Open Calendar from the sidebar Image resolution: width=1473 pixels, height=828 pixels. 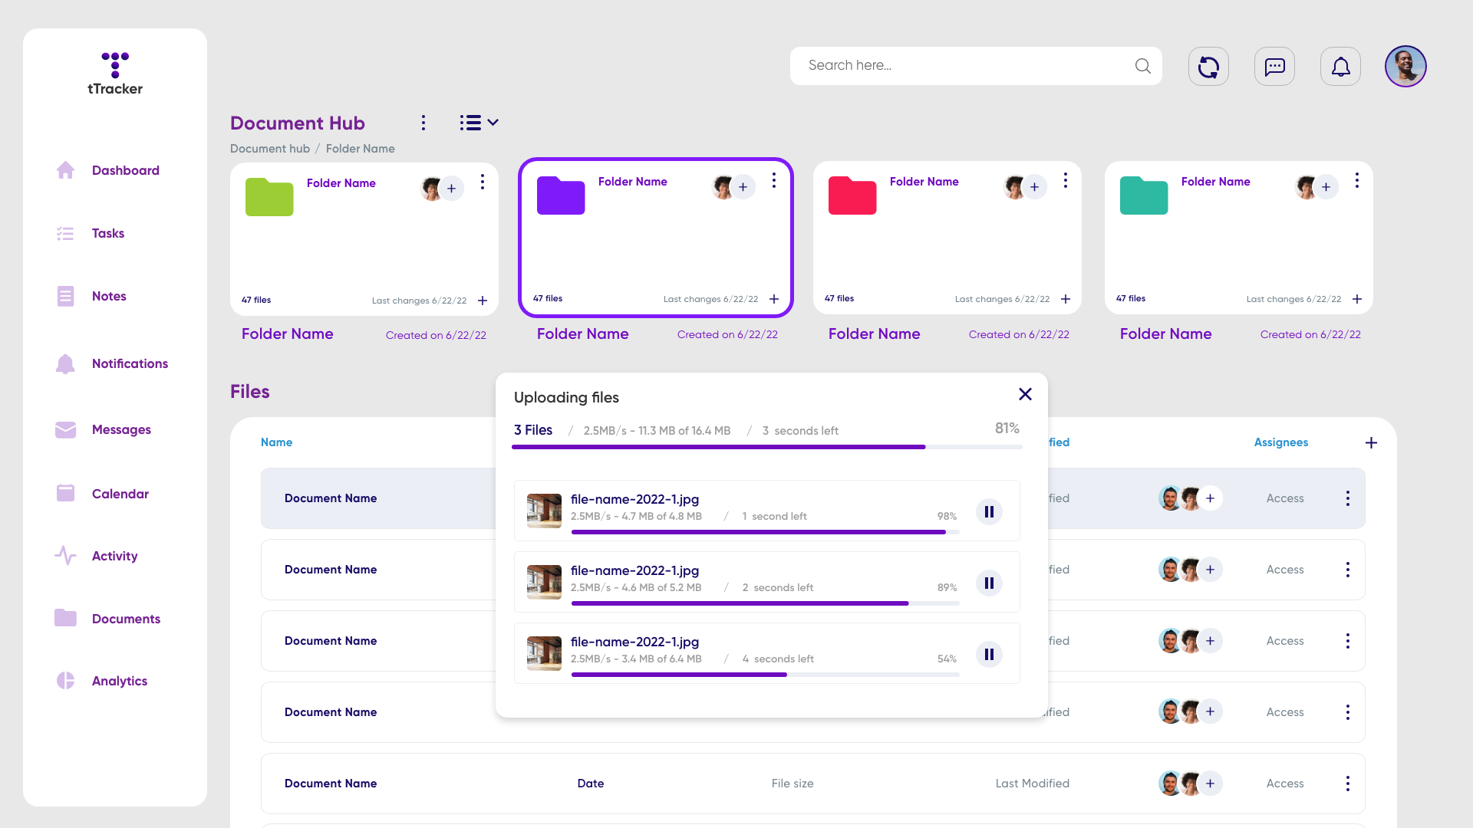120,494
